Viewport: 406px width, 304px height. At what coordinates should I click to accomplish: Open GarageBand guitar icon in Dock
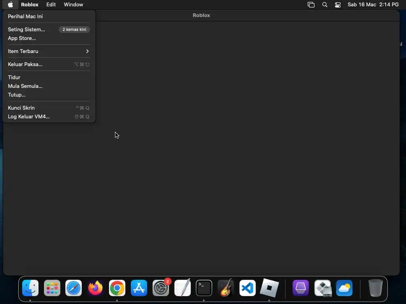tap(226, 288)
